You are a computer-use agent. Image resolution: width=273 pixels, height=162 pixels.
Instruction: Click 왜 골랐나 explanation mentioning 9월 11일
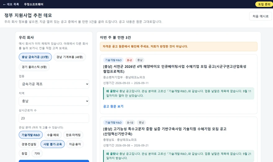(x=179, y=93)
